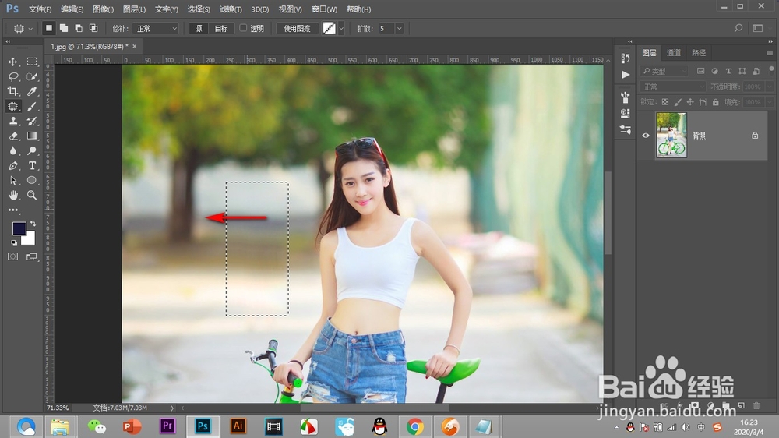The width and height of the screenshot is (779, 438).
Task: Set New Selection mode in options bar
Action: tap(48, 28)
